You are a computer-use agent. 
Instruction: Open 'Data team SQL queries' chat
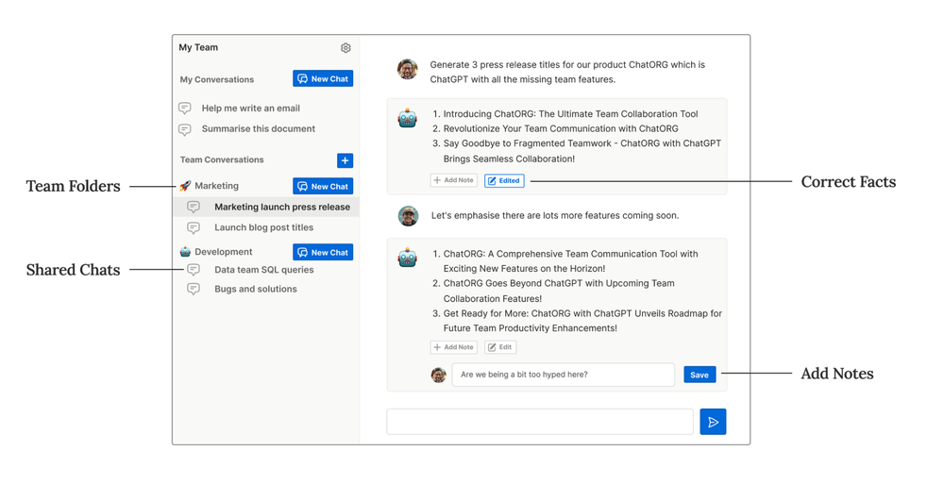pyautogui.click(x=263, y=270)
